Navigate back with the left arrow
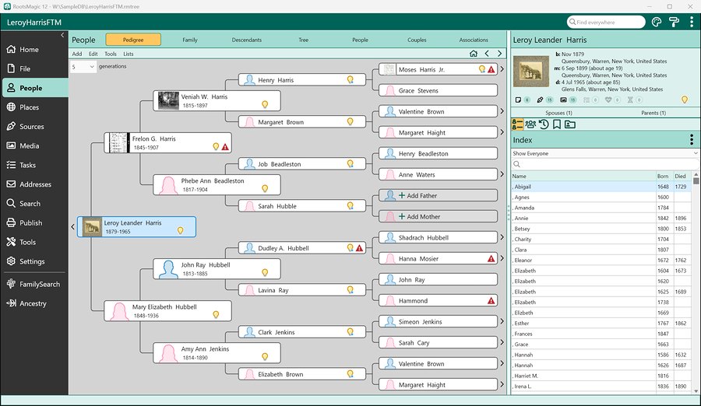 487,54
